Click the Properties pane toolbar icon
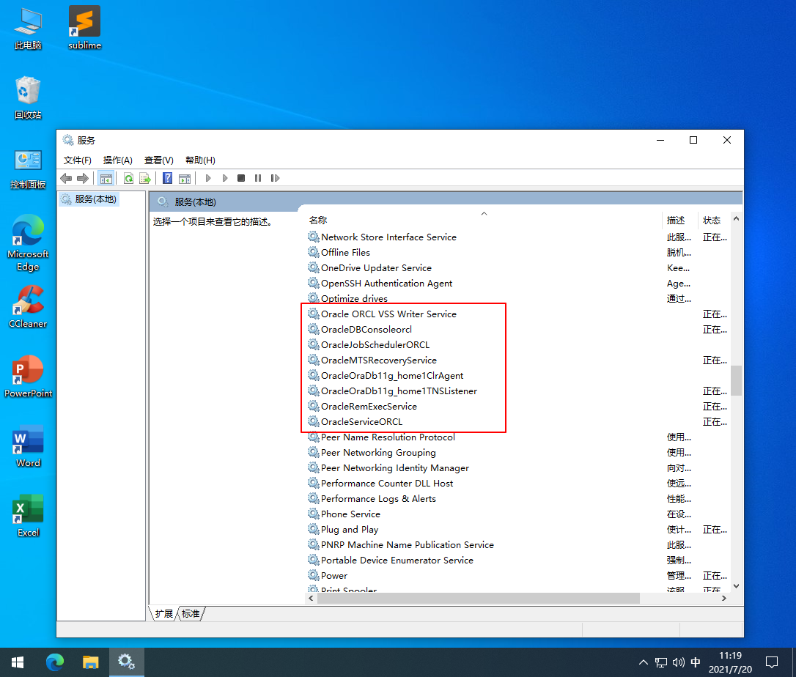Viewport: 796px width, 677px height. (x=185, y=178)
